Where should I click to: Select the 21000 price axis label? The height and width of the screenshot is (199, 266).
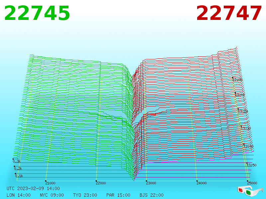51,183
